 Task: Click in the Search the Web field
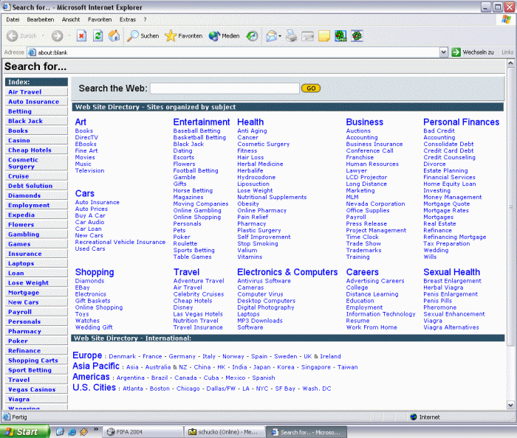click(x=225, y=88)
